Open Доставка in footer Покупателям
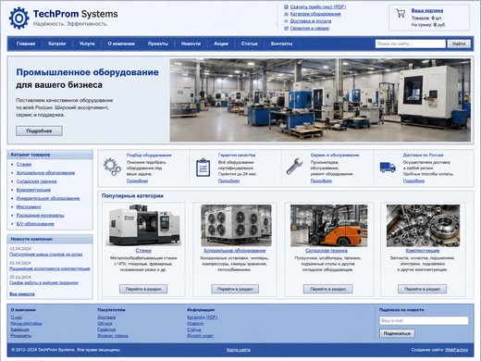Screen dimensions: 481x361 tap(106, 317)
